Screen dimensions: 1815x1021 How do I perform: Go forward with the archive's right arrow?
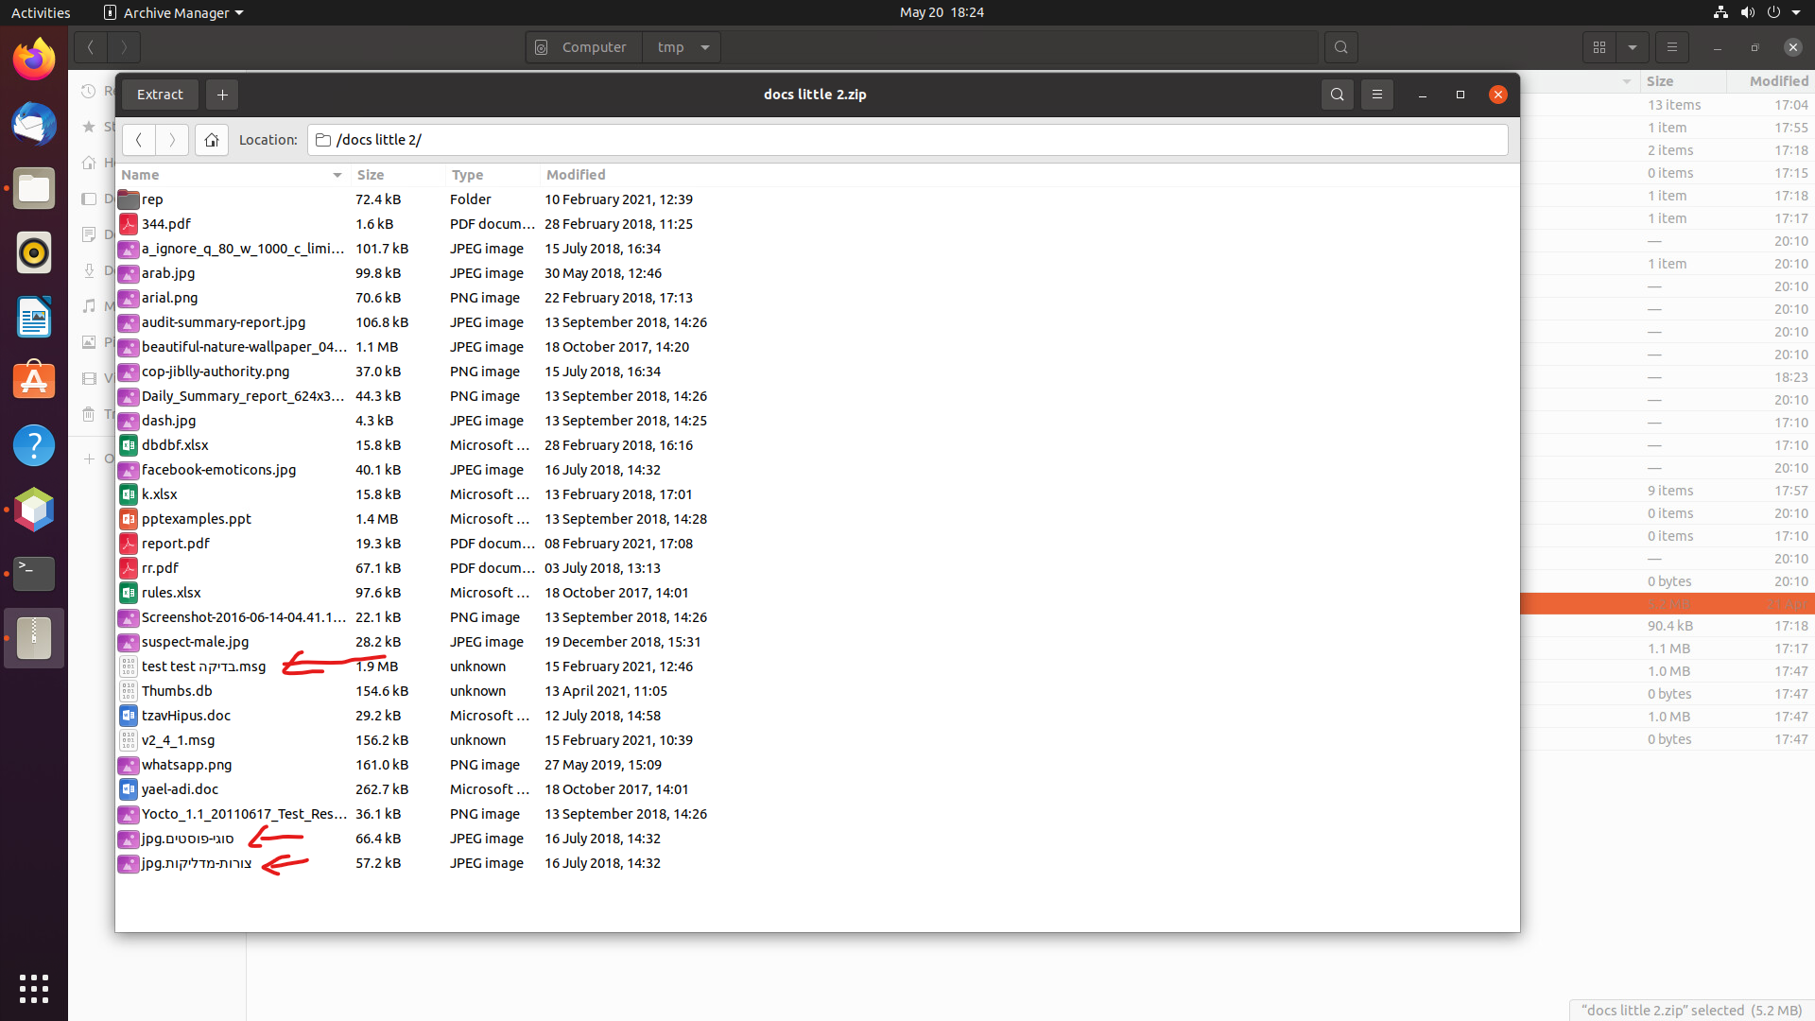pyautogui.click(x=172, y=140)
